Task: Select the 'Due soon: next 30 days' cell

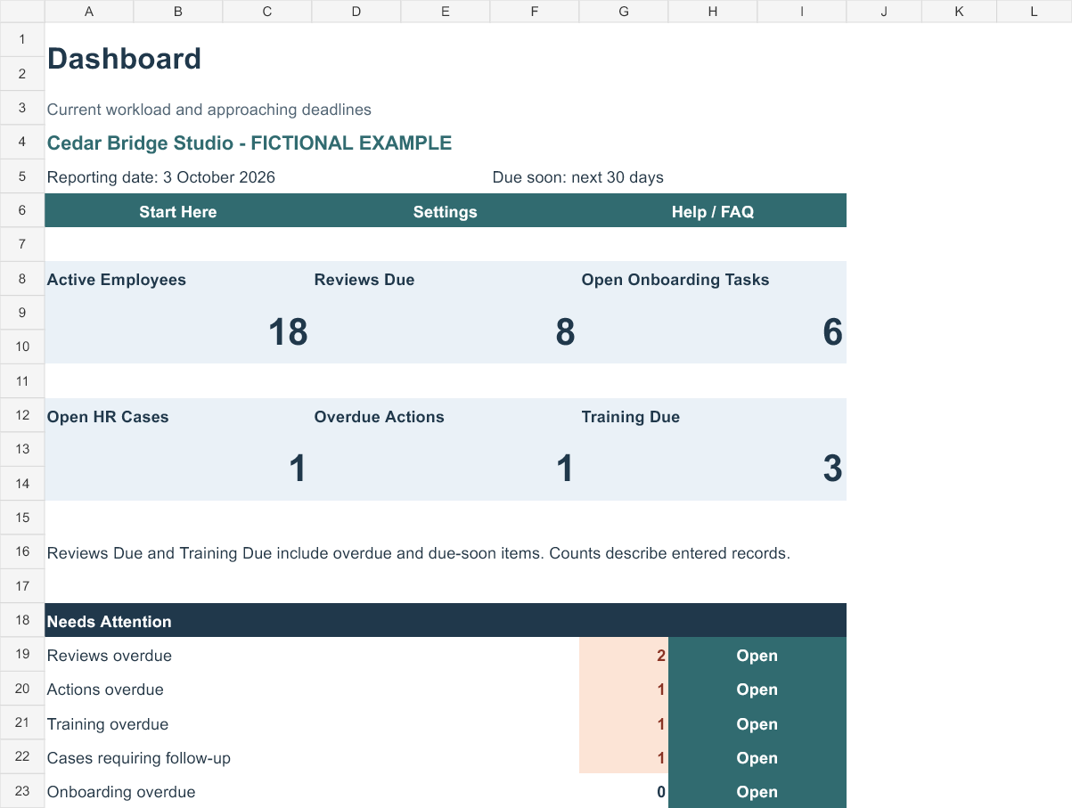Action: click(x=578, y=177)
